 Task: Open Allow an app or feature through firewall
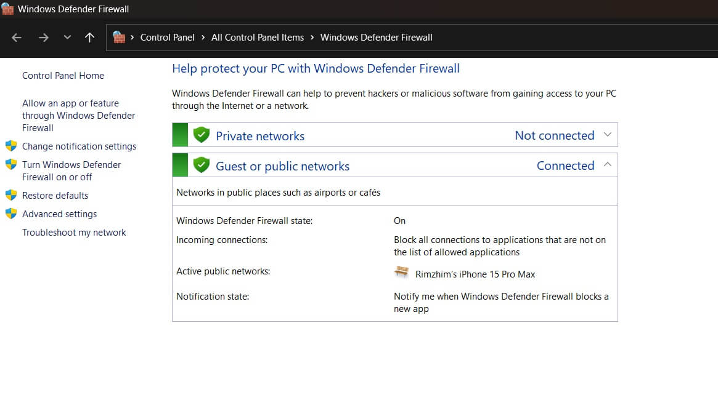pos(79,116)
